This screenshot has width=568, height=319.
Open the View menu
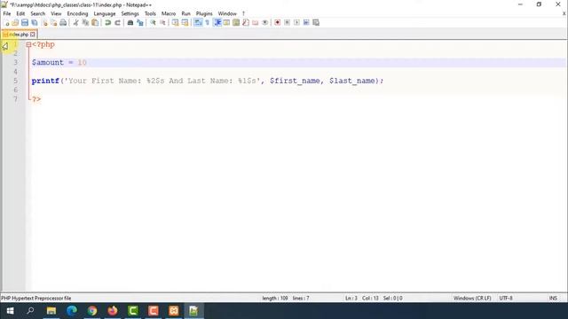(56, 14)
